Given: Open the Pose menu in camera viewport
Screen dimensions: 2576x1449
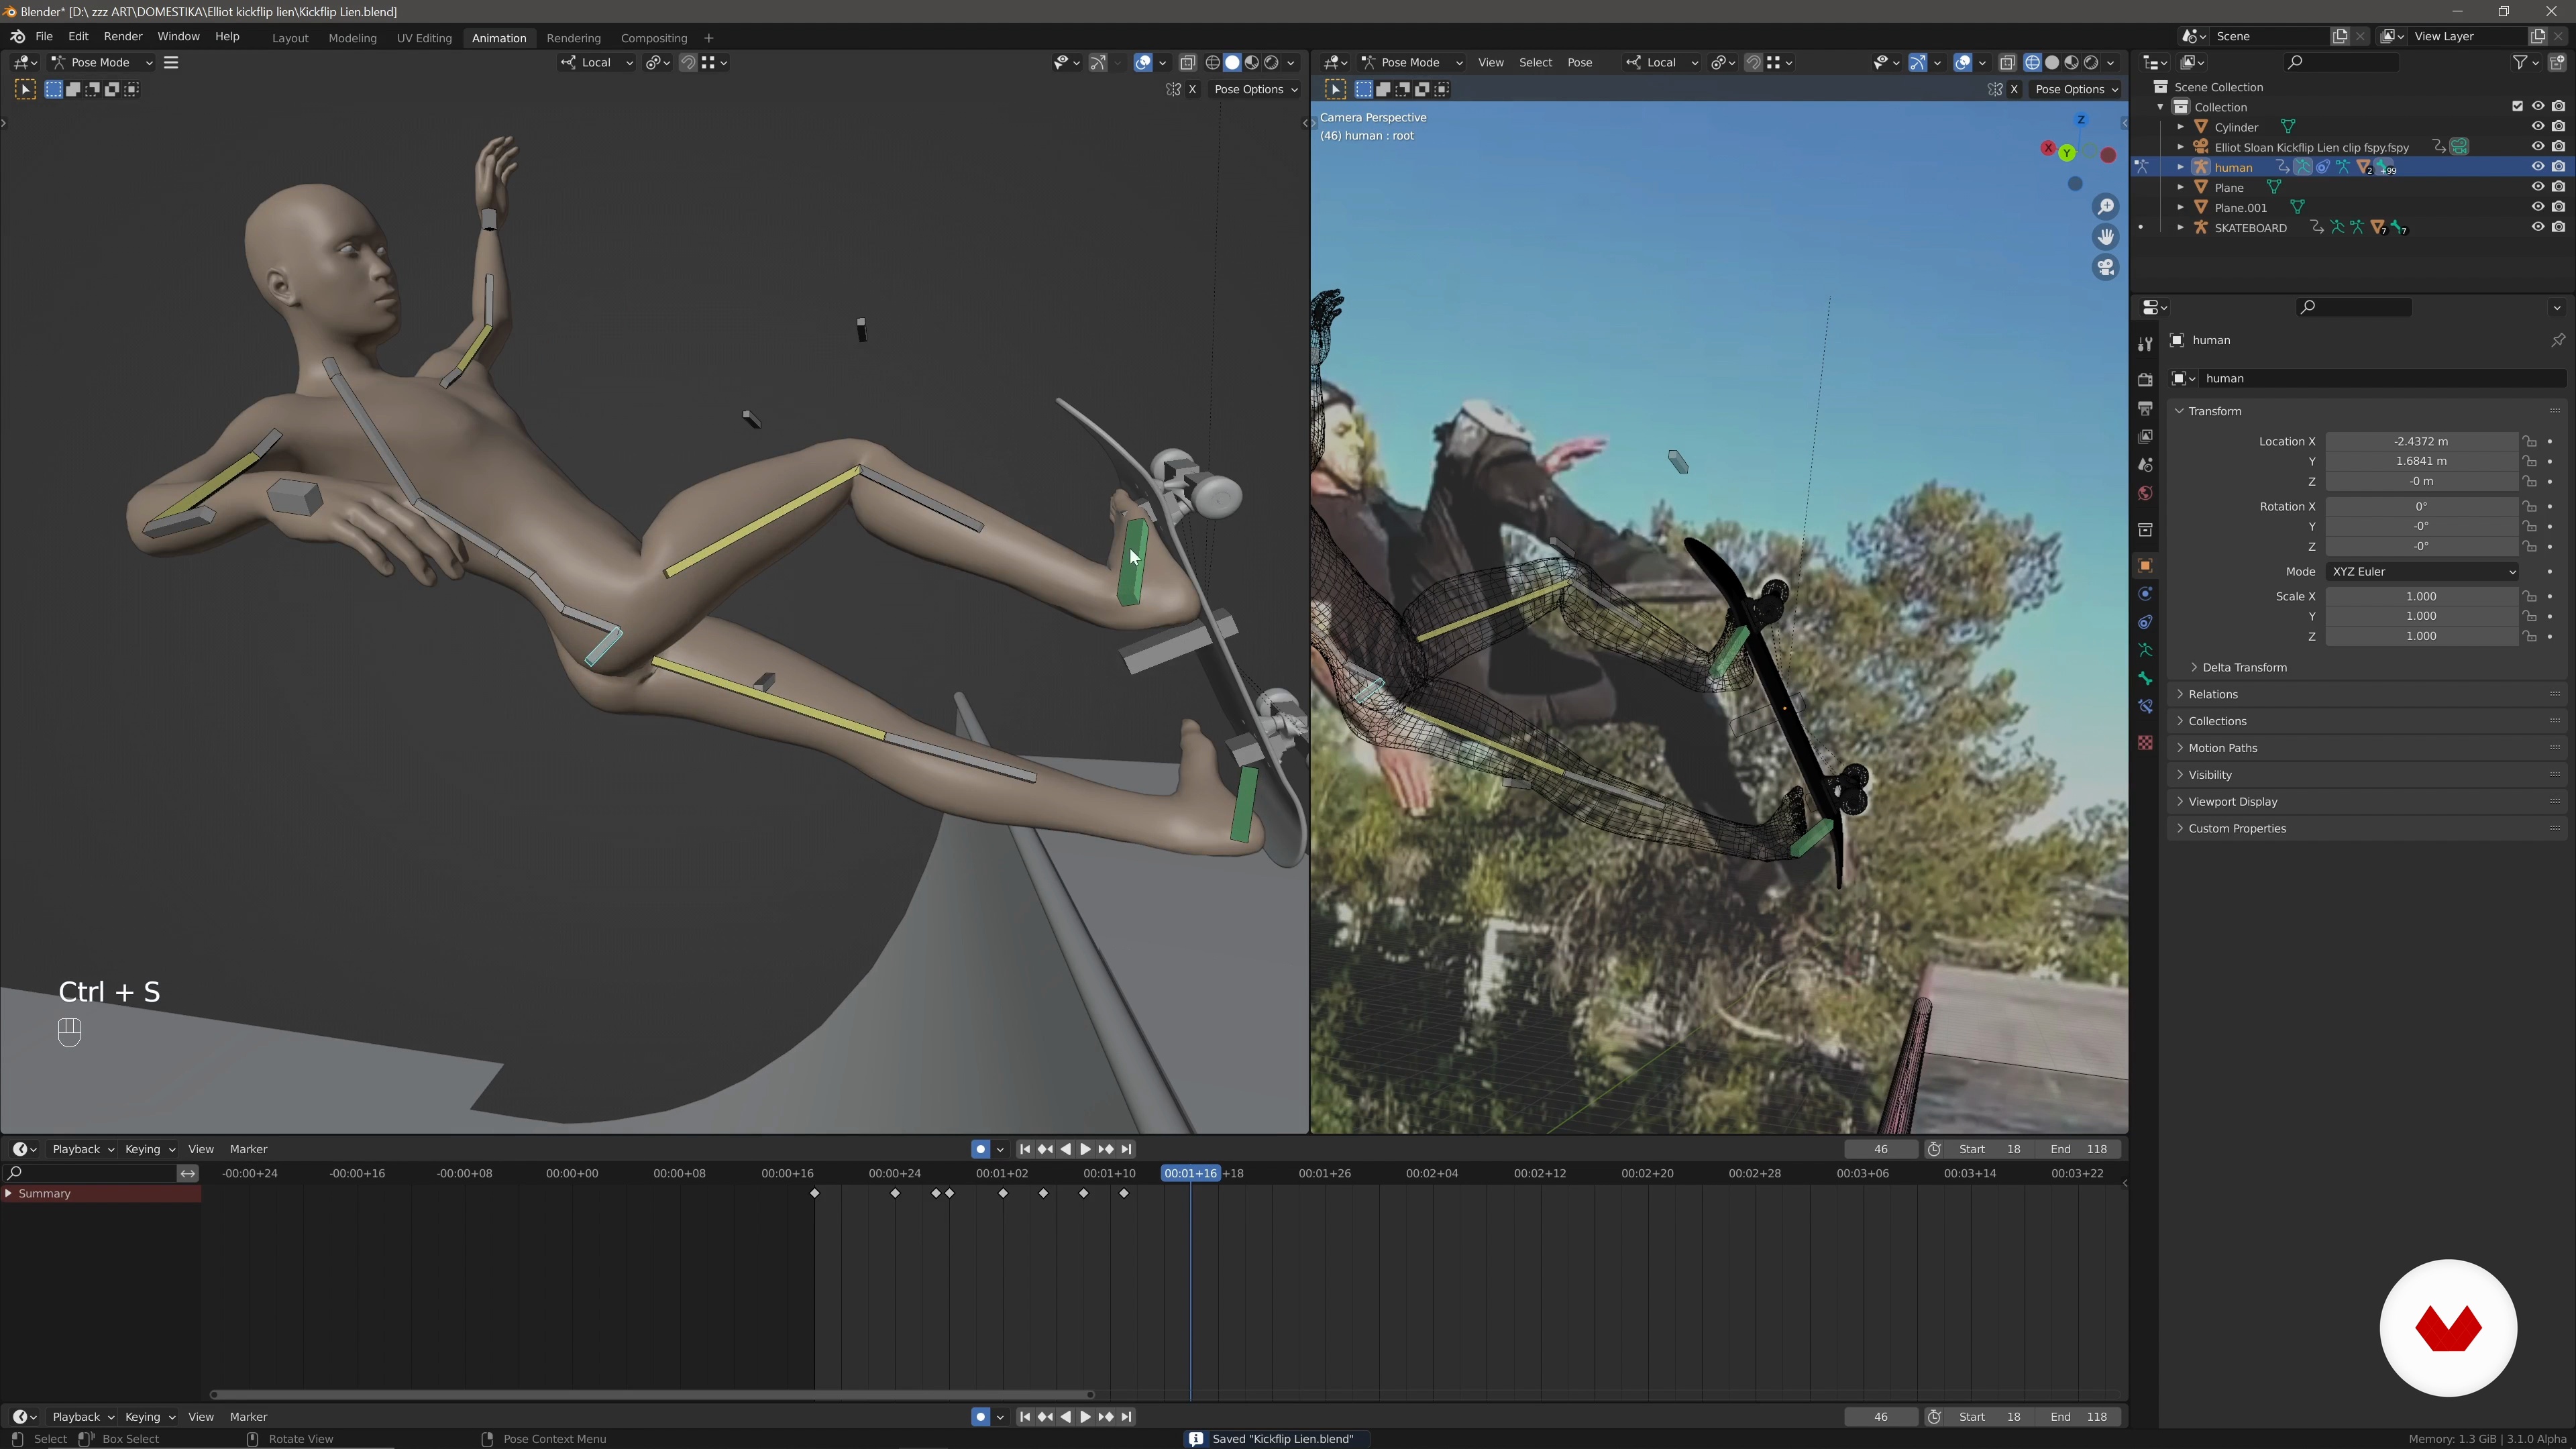Looking at the screenshot, I should tap(1580, 62).
